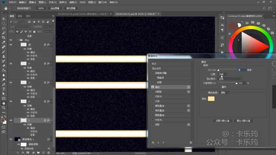Filter layers by type layers icon
Screen dimensions: 276x155
[39, 22]
